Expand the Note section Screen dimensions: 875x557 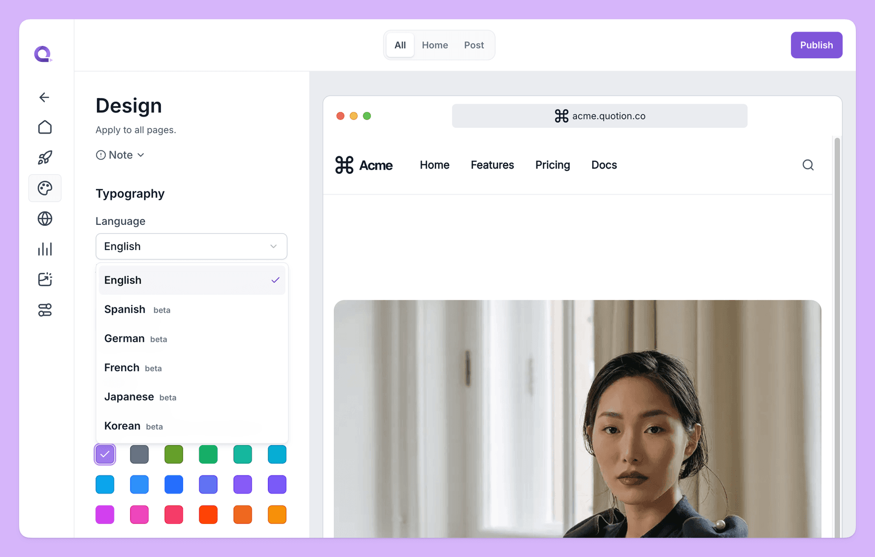[x=120, y=155]
